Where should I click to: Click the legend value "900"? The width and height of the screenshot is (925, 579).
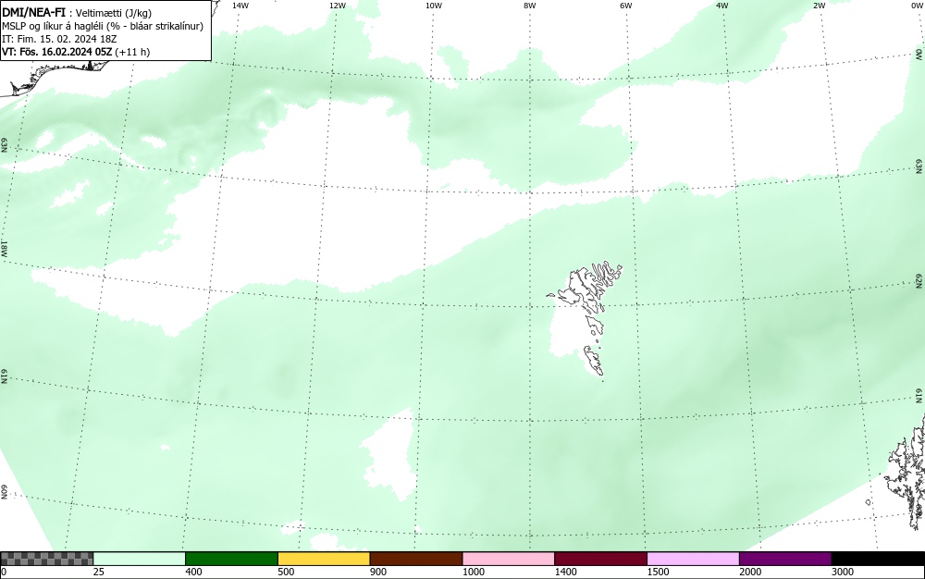[378, 572]
